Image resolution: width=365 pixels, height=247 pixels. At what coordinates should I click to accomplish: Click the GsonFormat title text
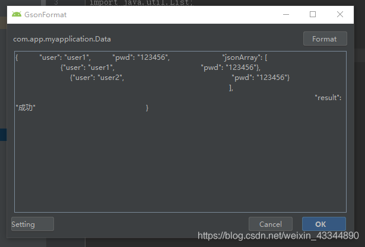click(x=46, y=14)
